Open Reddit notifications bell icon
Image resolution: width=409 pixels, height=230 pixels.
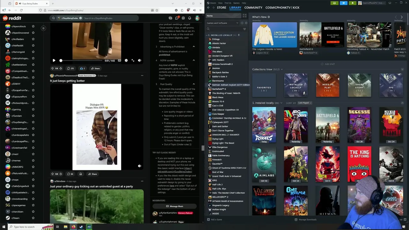coord(189,18)
